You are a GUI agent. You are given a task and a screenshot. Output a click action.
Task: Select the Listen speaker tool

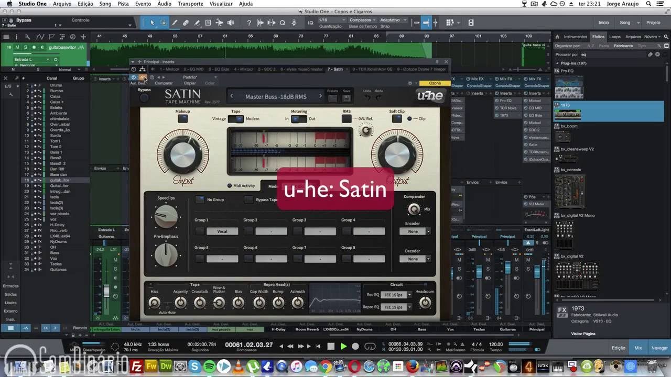point(231,23)
